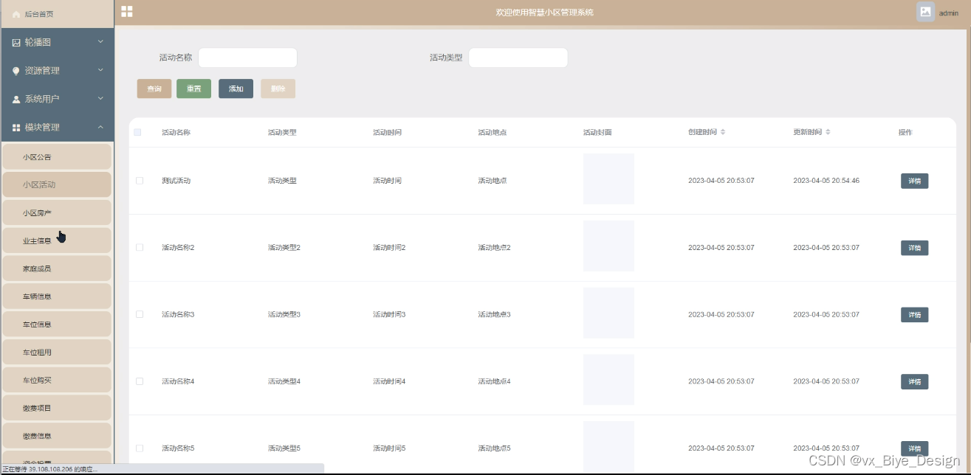Image resolution: width=971 pixels, height=475 pixels.
Task: Check the row for 测试活动
Action: (x=140, y=181)
